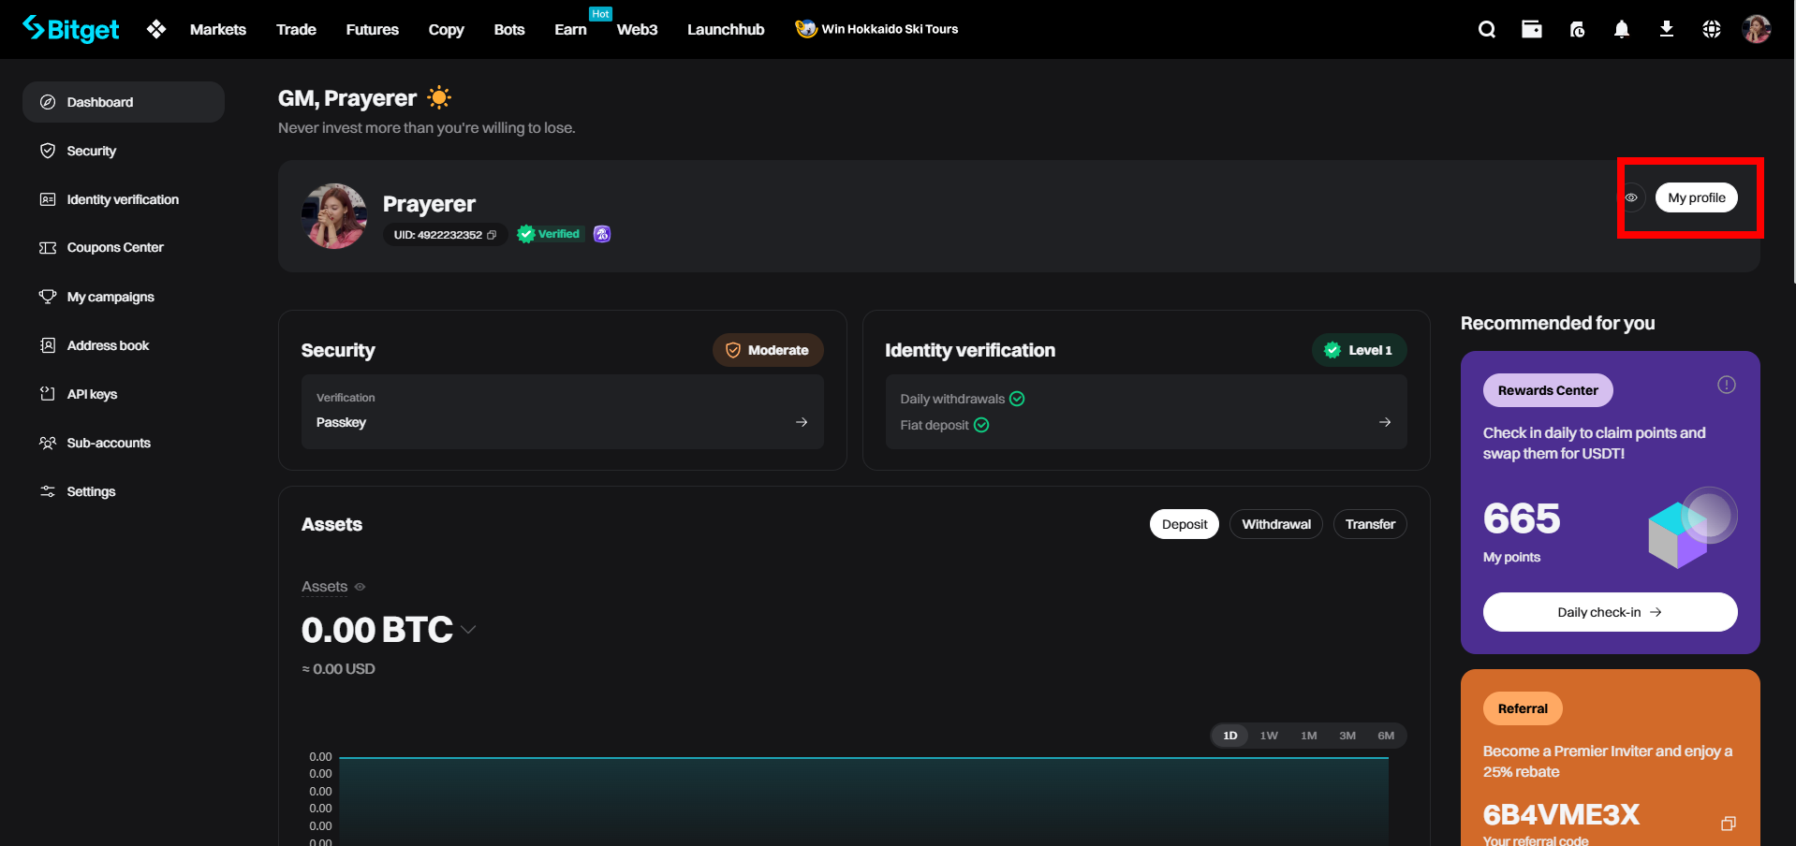Open the search magnifier icon

coord(1486,29)
